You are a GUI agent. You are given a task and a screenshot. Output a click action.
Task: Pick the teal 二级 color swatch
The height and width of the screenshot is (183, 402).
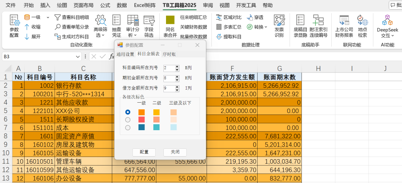pos(156,127)
